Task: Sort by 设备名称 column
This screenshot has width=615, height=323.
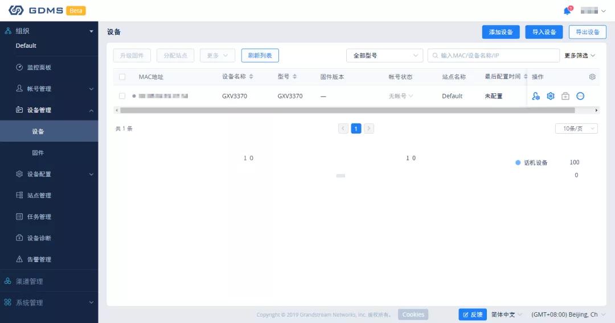Action: [x=251, y=76]
